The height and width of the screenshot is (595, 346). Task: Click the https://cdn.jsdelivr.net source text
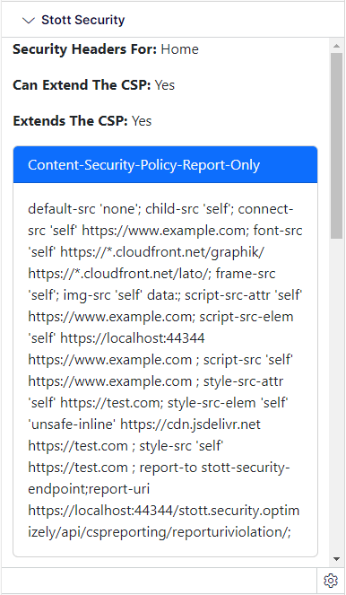click(190, 424)
